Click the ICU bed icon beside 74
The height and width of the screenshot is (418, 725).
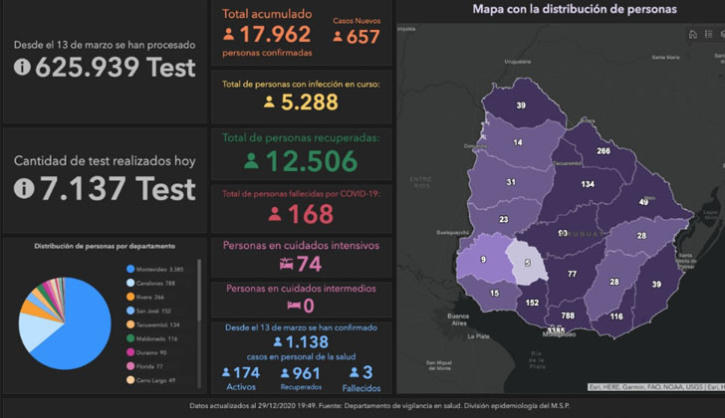pos(286,264)
